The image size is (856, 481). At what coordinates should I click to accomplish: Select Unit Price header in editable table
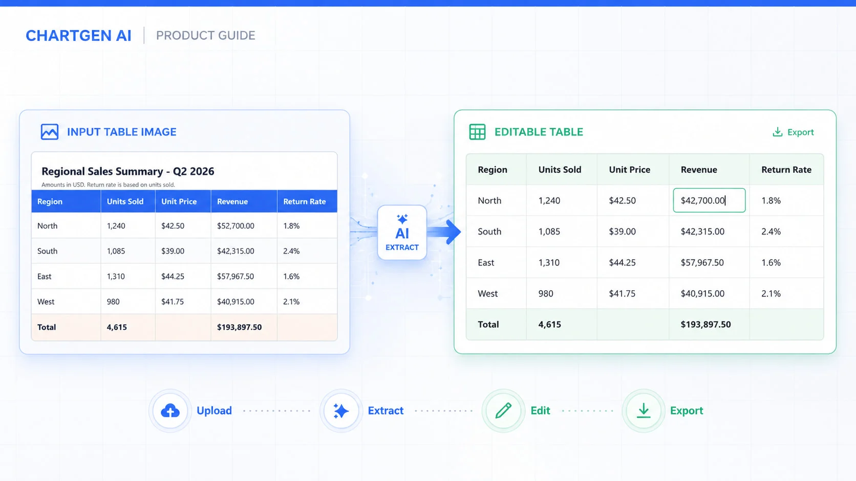[629, 170]
